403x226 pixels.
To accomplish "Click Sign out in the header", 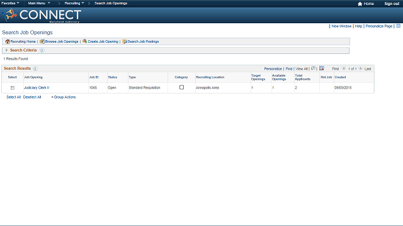I will pos(392,4).
